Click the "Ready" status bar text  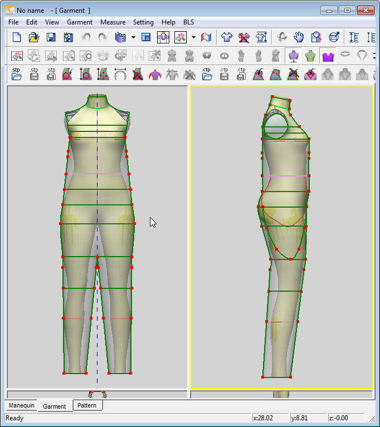(x=14, y=418)
